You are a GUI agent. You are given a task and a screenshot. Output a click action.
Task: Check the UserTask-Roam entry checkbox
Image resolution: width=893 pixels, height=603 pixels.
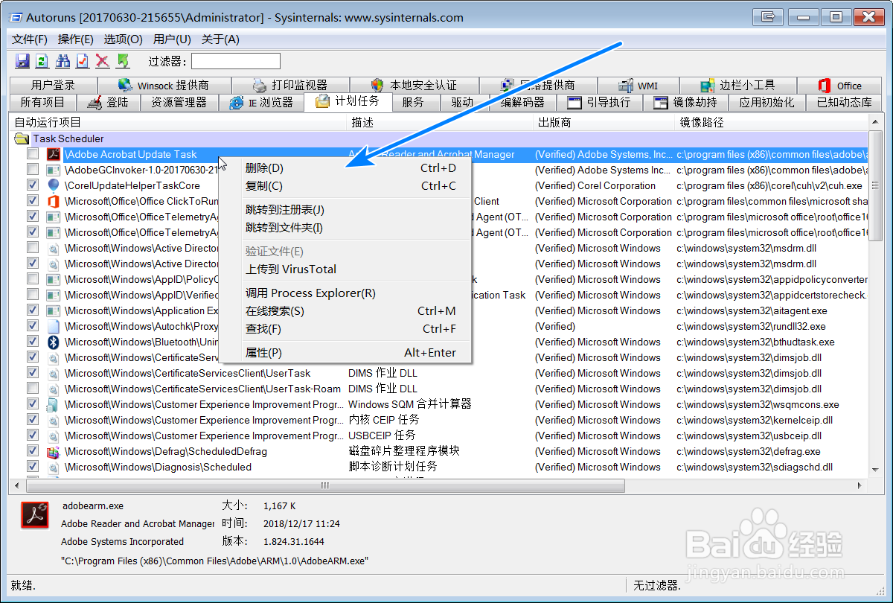tap(33, 389)
